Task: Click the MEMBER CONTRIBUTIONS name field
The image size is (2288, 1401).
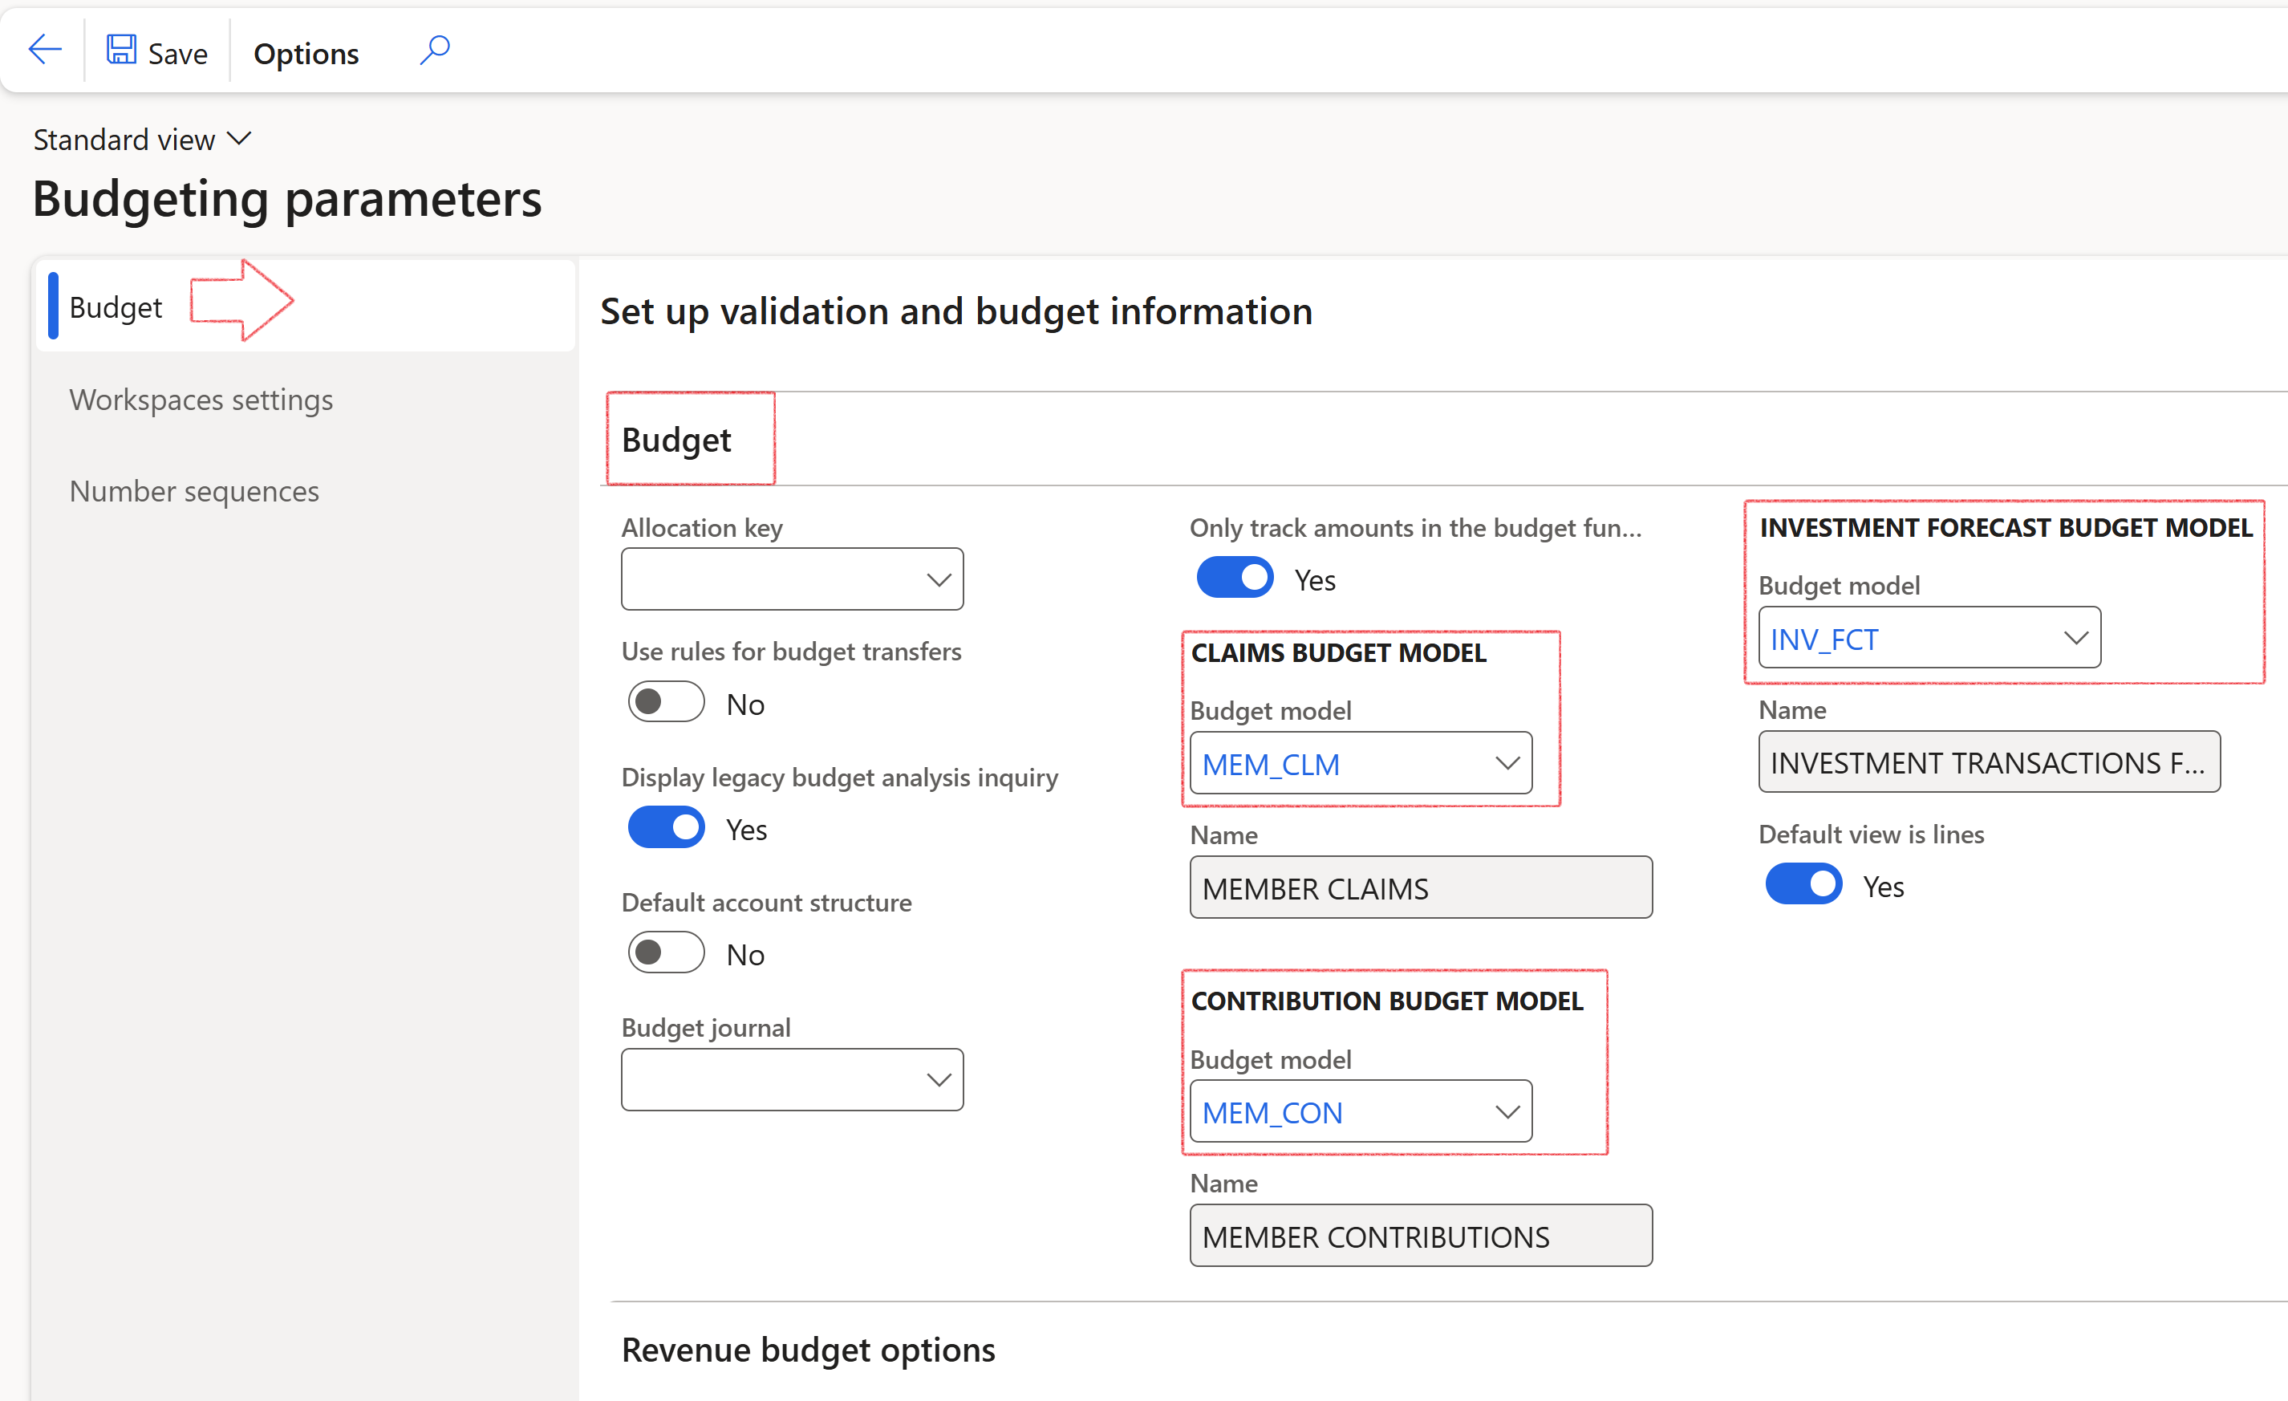Action: pos(1421,1236)
